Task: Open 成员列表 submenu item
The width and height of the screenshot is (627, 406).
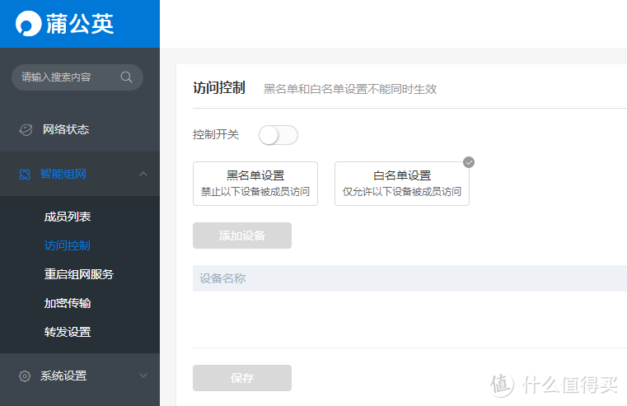Action: [68, 217]
